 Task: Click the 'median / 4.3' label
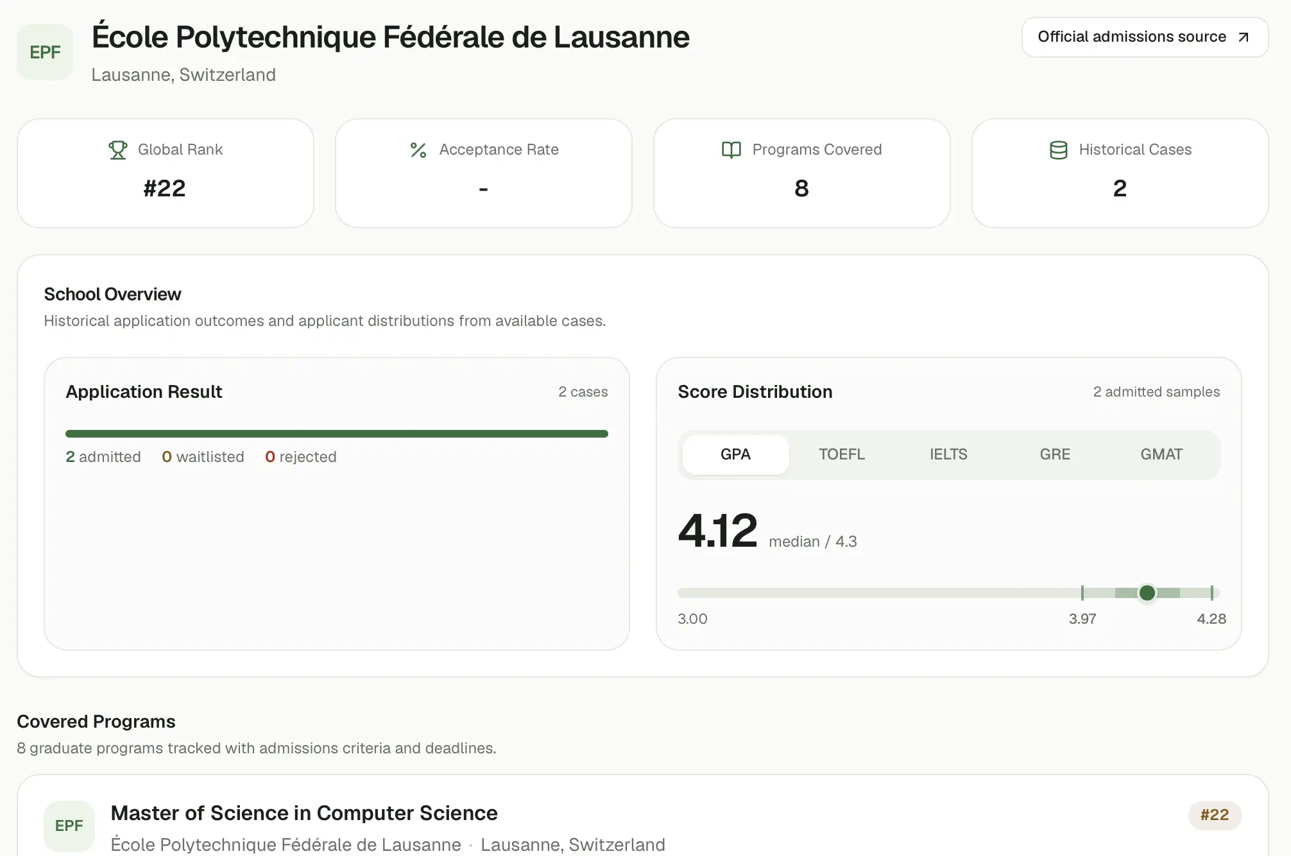click(813, 542)
